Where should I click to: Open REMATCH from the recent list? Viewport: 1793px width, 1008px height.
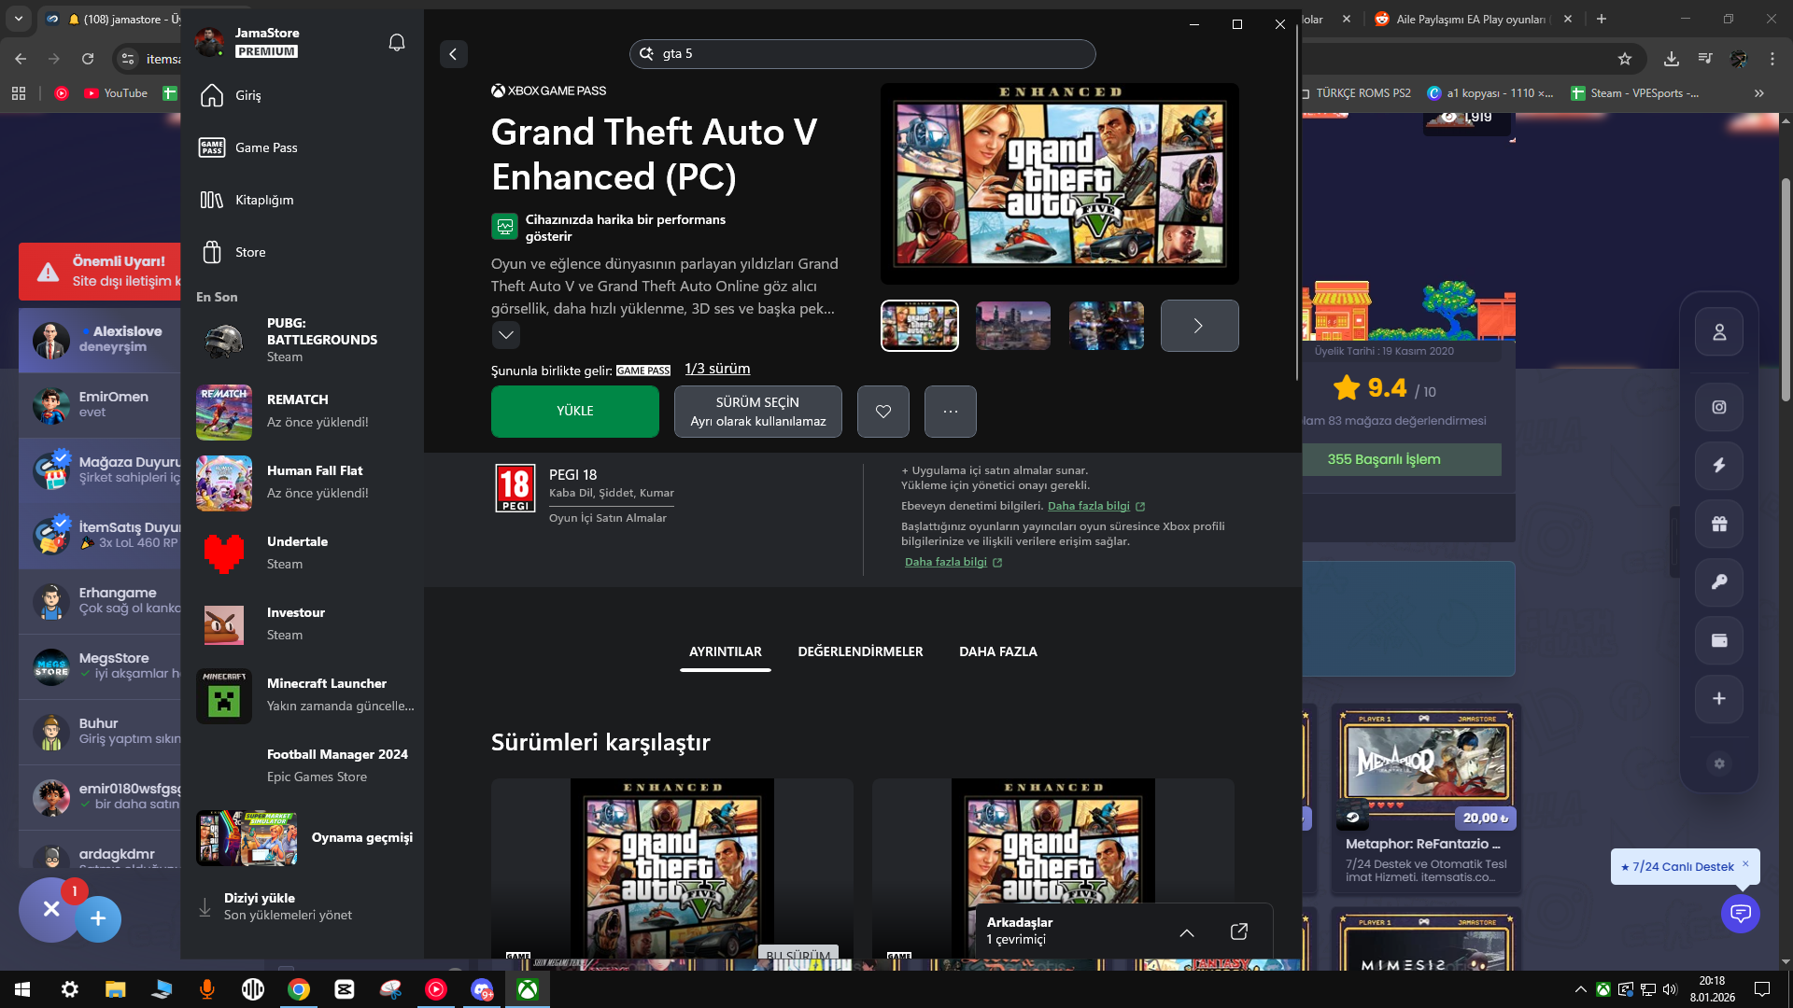tap(304, 412)
